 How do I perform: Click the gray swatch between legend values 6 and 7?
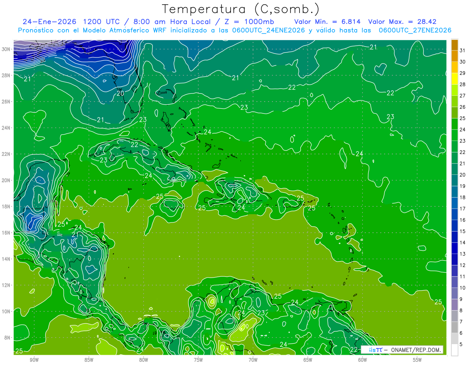tap(454, 328)
